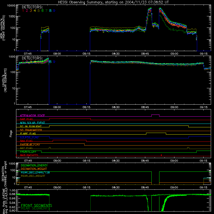Click the GAP_FLAG label
This screenshot has width=214, height=214.
tap(26, 119)
